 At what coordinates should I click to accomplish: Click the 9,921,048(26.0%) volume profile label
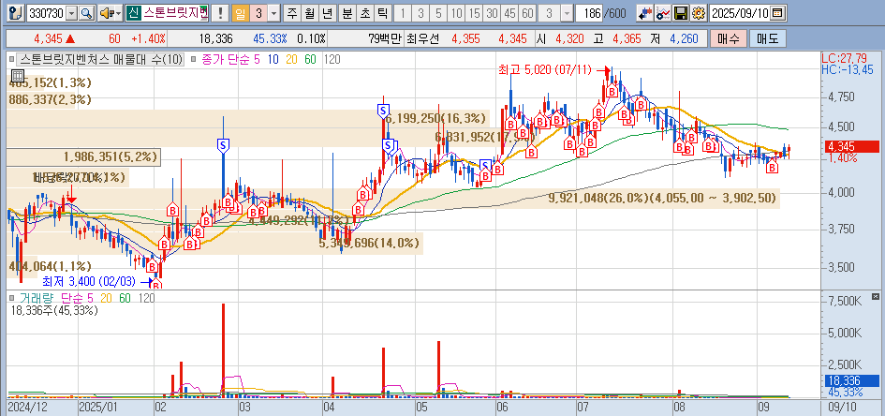(662, 198)
